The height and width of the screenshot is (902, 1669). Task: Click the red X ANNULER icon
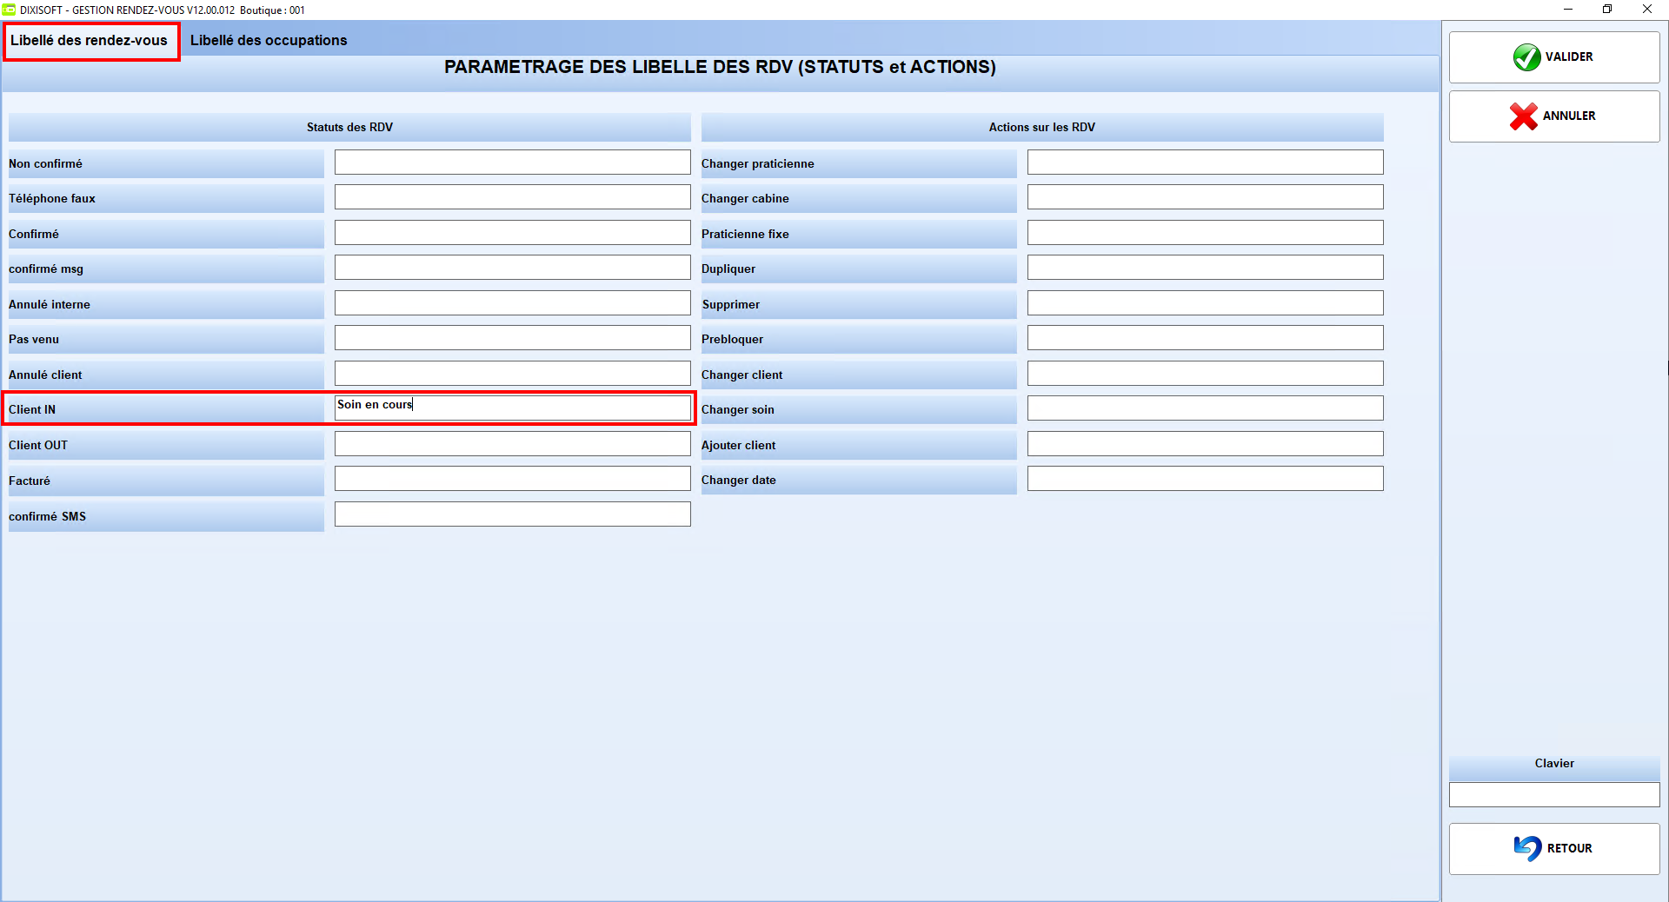(1524, 116)
